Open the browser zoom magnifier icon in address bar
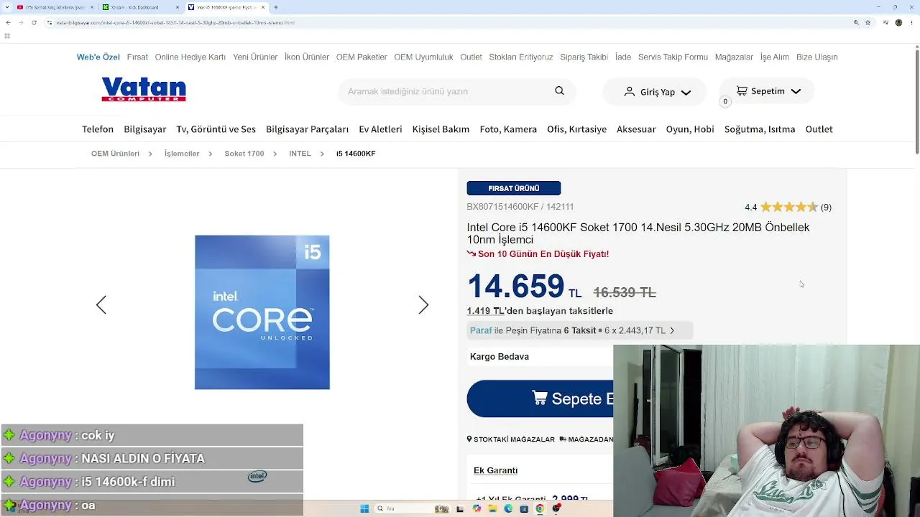This screenshot has width=920, height=517. point(856,22)
